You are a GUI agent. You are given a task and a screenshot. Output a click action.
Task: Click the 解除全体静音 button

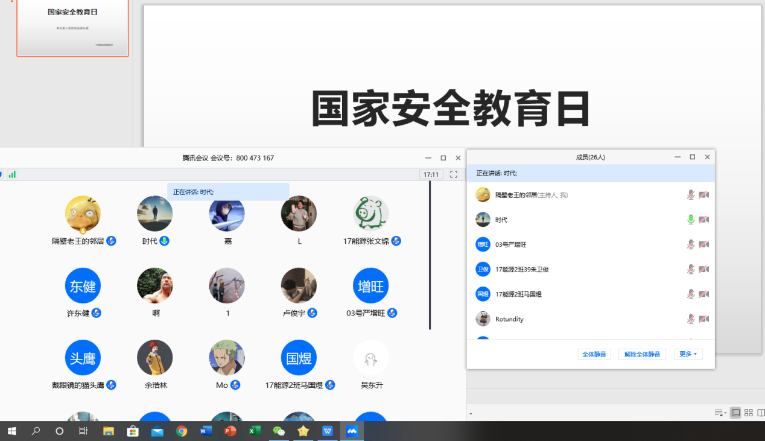pos(642,354)
